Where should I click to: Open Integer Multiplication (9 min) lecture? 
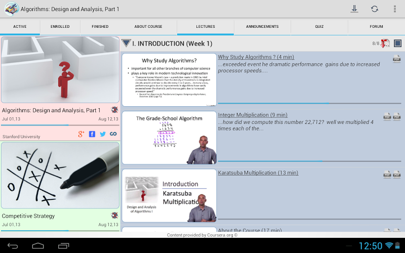(253, 115)
